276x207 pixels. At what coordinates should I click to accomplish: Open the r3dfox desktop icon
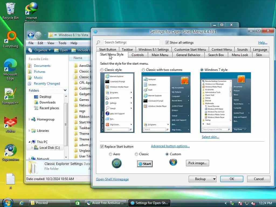pyautogui.click(x=11, y=125)
